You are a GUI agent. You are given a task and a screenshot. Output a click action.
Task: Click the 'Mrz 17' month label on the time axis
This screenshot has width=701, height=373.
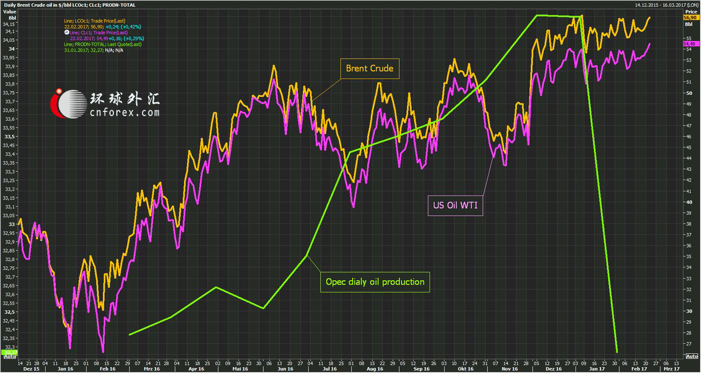[672, 369]
